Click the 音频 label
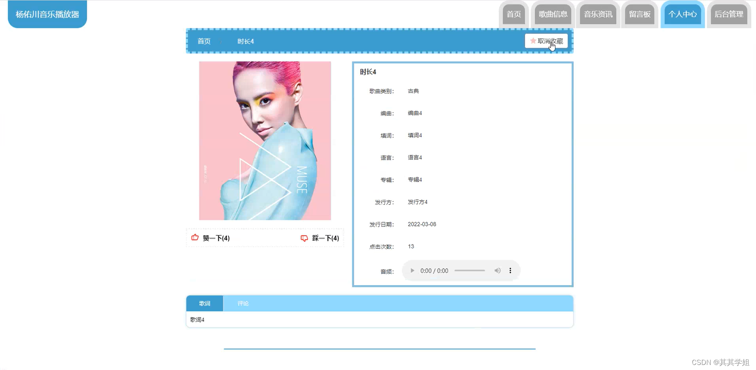 click(x=387, y=272)
